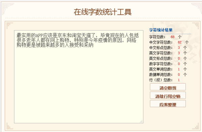Image resolution: width=202 pixels, height=132 pixels.
Task: Click the text line starting with 很多老年人
Action: (x=76, y=40)
